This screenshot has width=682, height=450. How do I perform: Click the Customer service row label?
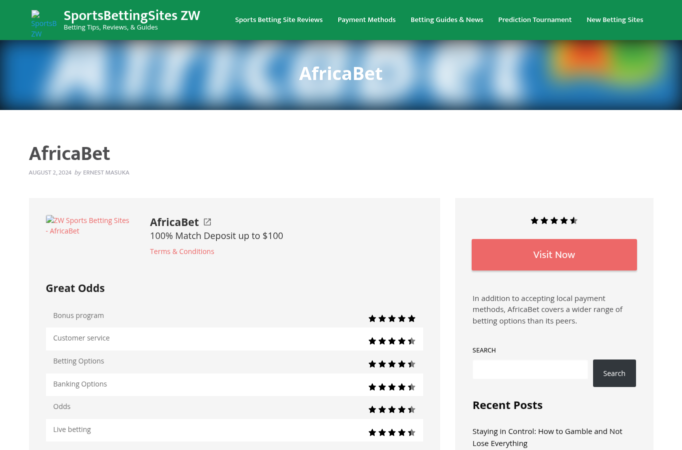(81, 338)
